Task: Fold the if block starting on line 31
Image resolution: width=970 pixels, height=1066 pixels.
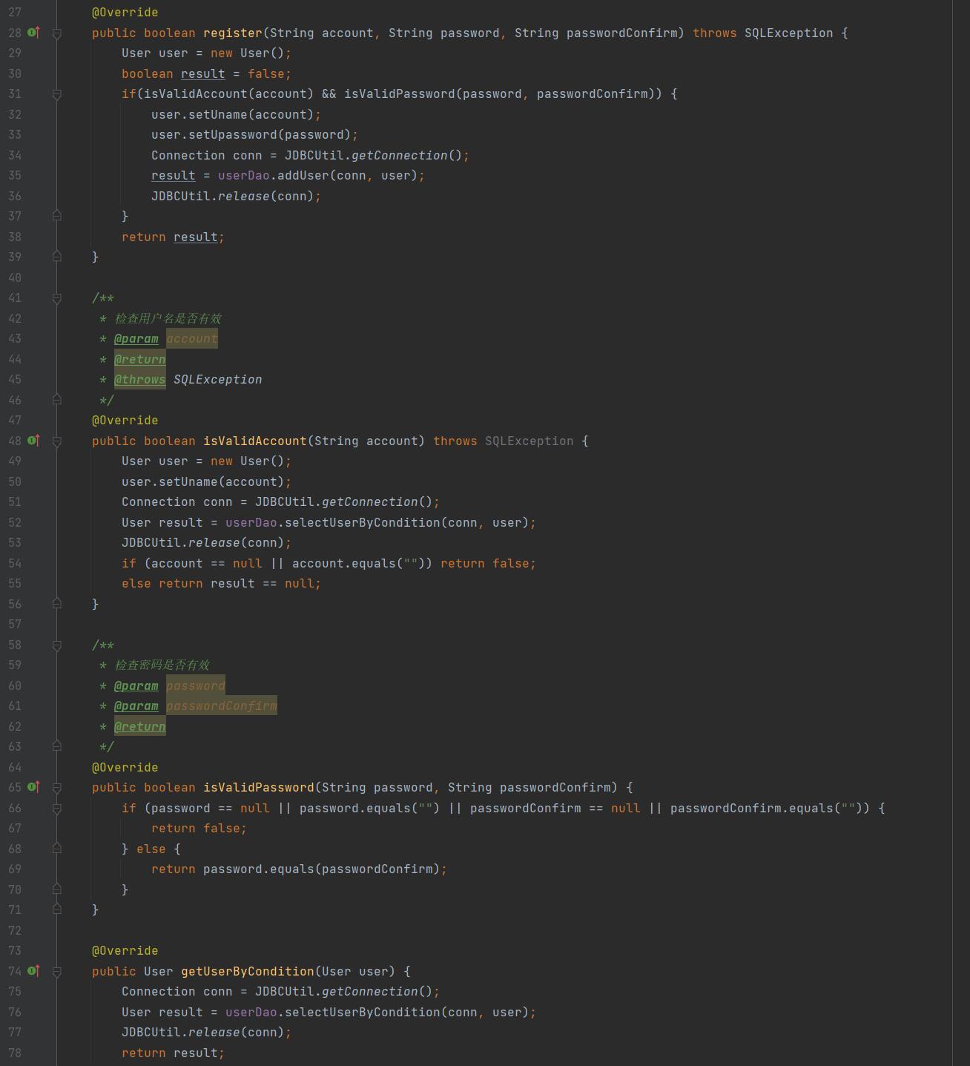Action: (x=57, y=94)
